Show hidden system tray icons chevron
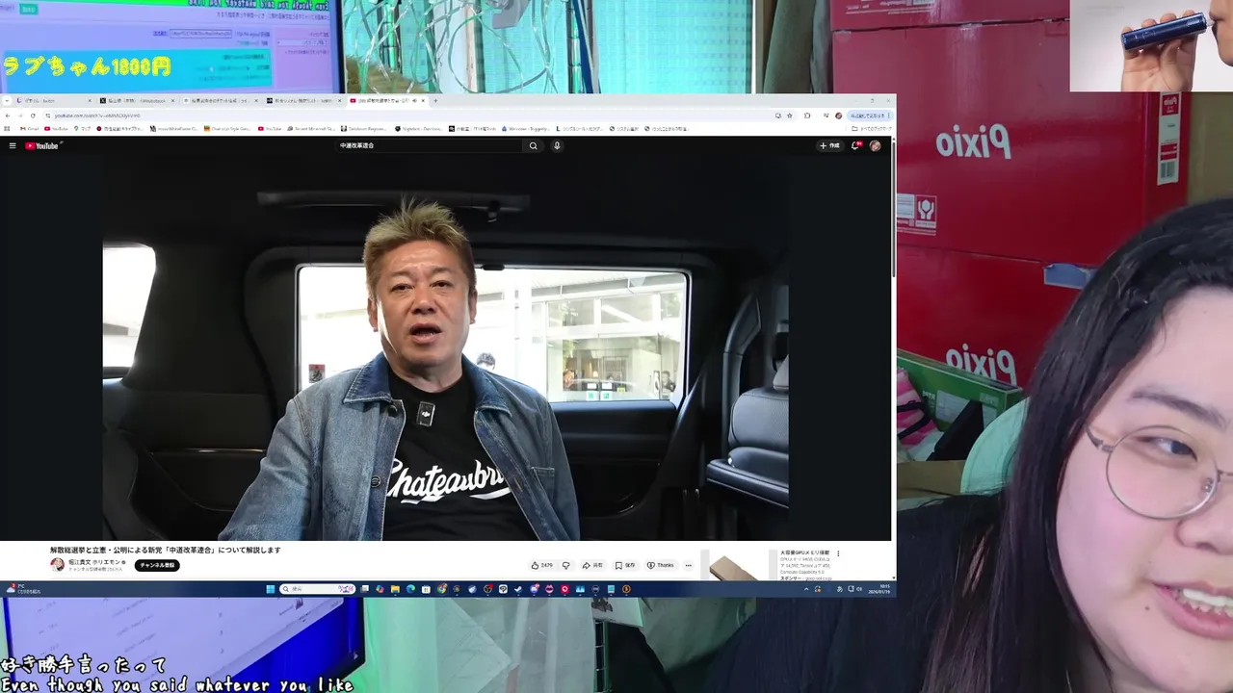1233x693 pixels. 807,589
